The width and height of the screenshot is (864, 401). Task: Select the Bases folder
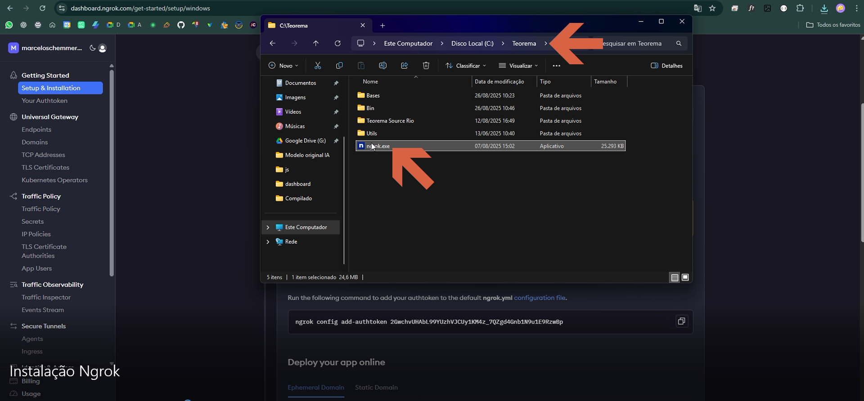point(490,95)
